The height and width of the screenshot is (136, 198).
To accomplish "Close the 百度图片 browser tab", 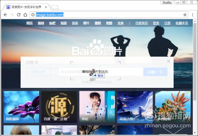I will click(46, 7).
